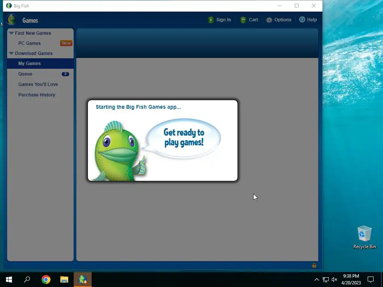Click the Options gear icon
The image size is (383, 287).
point(269,20)
